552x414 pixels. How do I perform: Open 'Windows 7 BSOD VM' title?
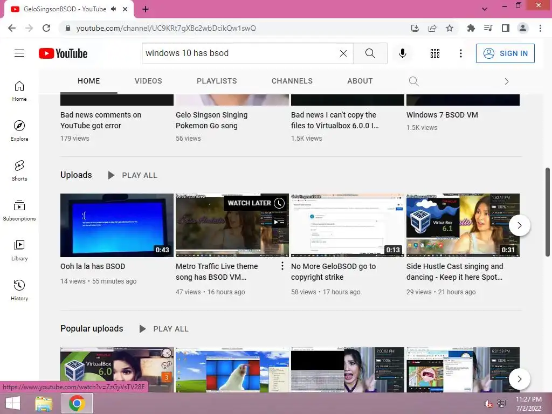(442, 115)
